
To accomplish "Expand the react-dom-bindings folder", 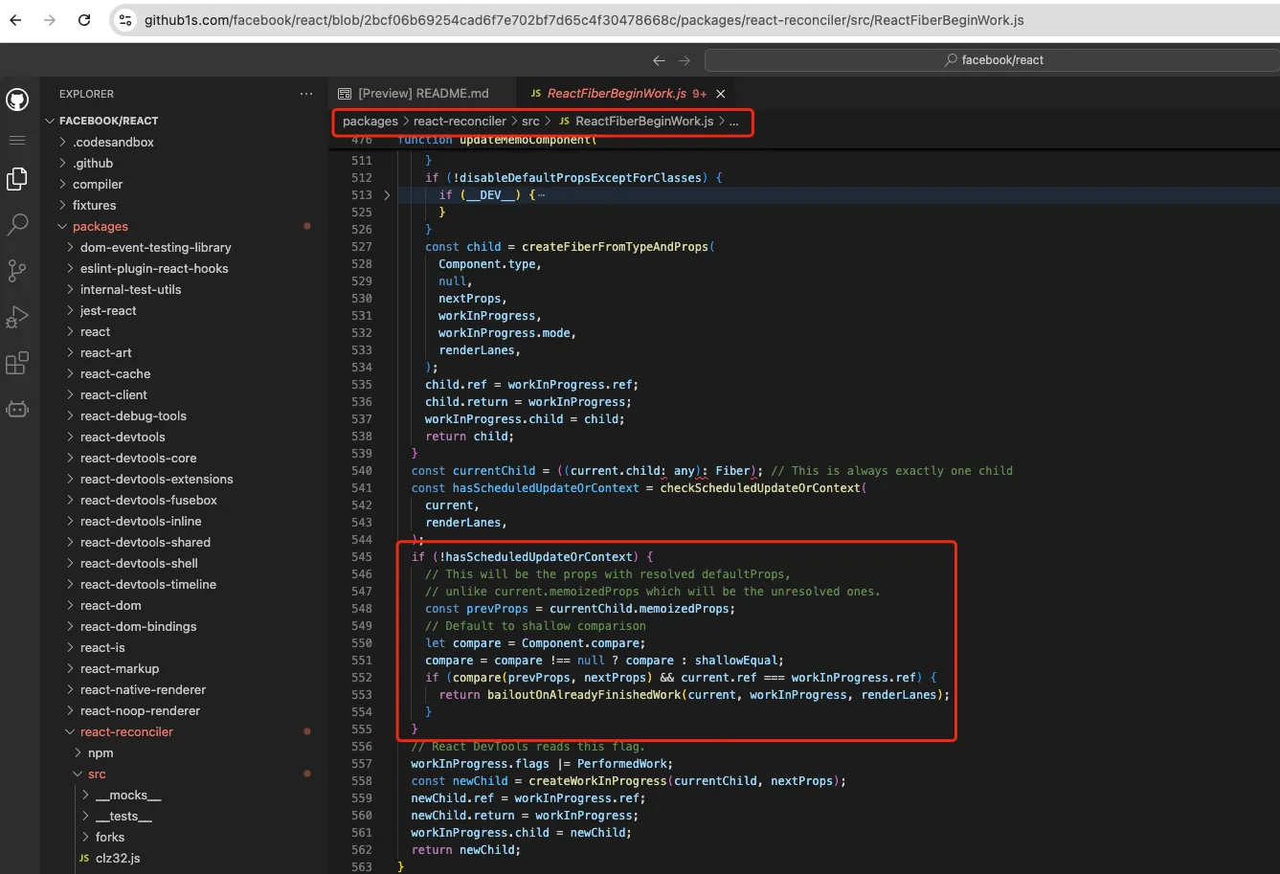I will (184, 626).
